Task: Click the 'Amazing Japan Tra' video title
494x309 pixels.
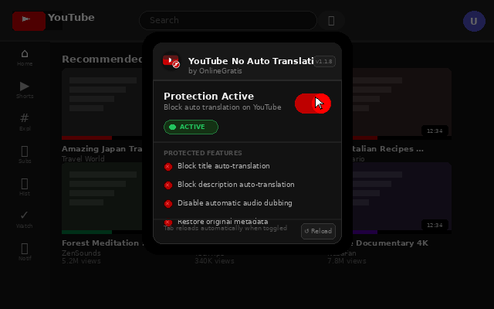Action: [x=102, y=149]
